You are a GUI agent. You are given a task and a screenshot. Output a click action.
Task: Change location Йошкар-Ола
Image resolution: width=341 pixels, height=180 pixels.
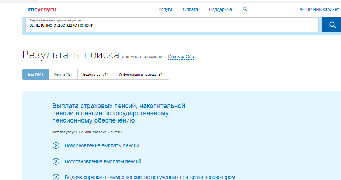[x=181, y=57]
